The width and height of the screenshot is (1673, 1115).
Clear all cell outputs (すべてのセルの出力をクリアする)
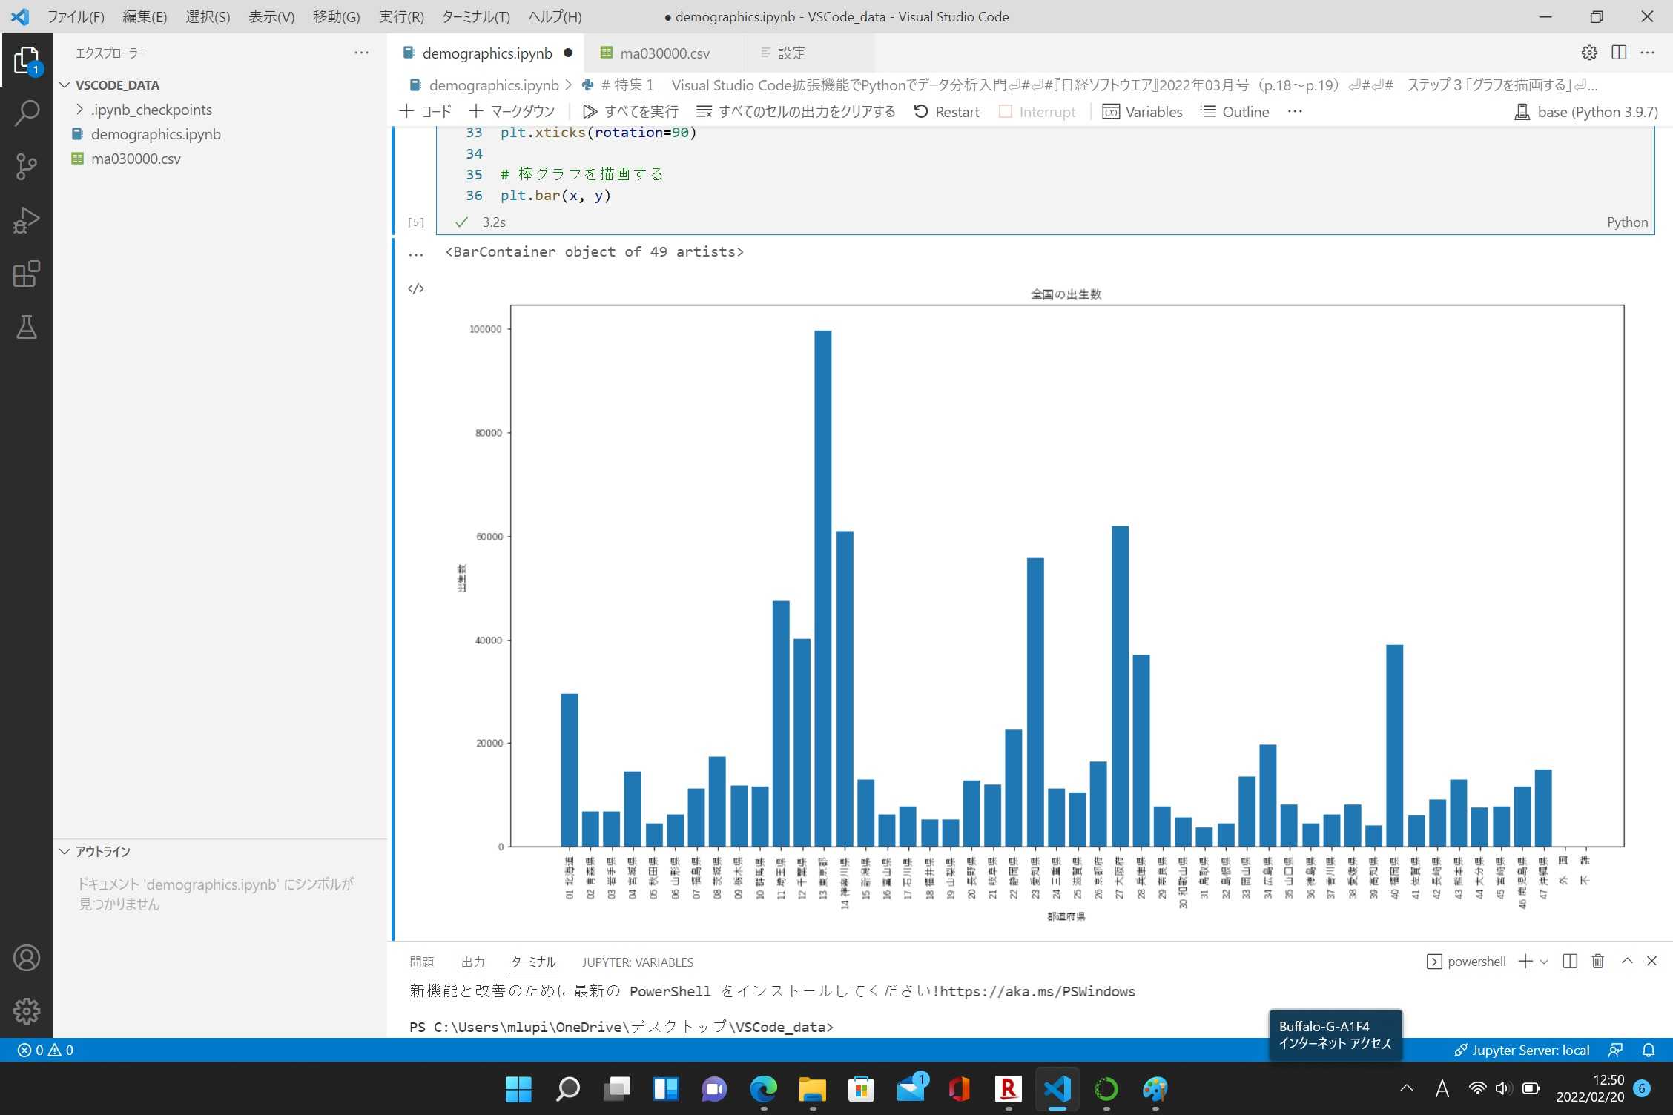click(x=796, y=111)
